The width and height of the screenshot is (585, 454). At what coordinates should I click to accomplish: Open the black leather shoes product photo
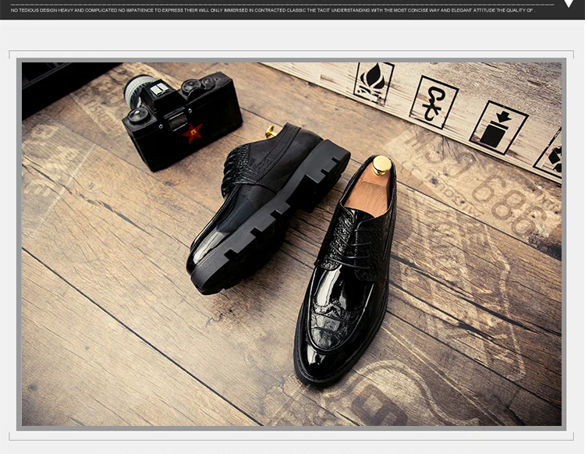292,244
